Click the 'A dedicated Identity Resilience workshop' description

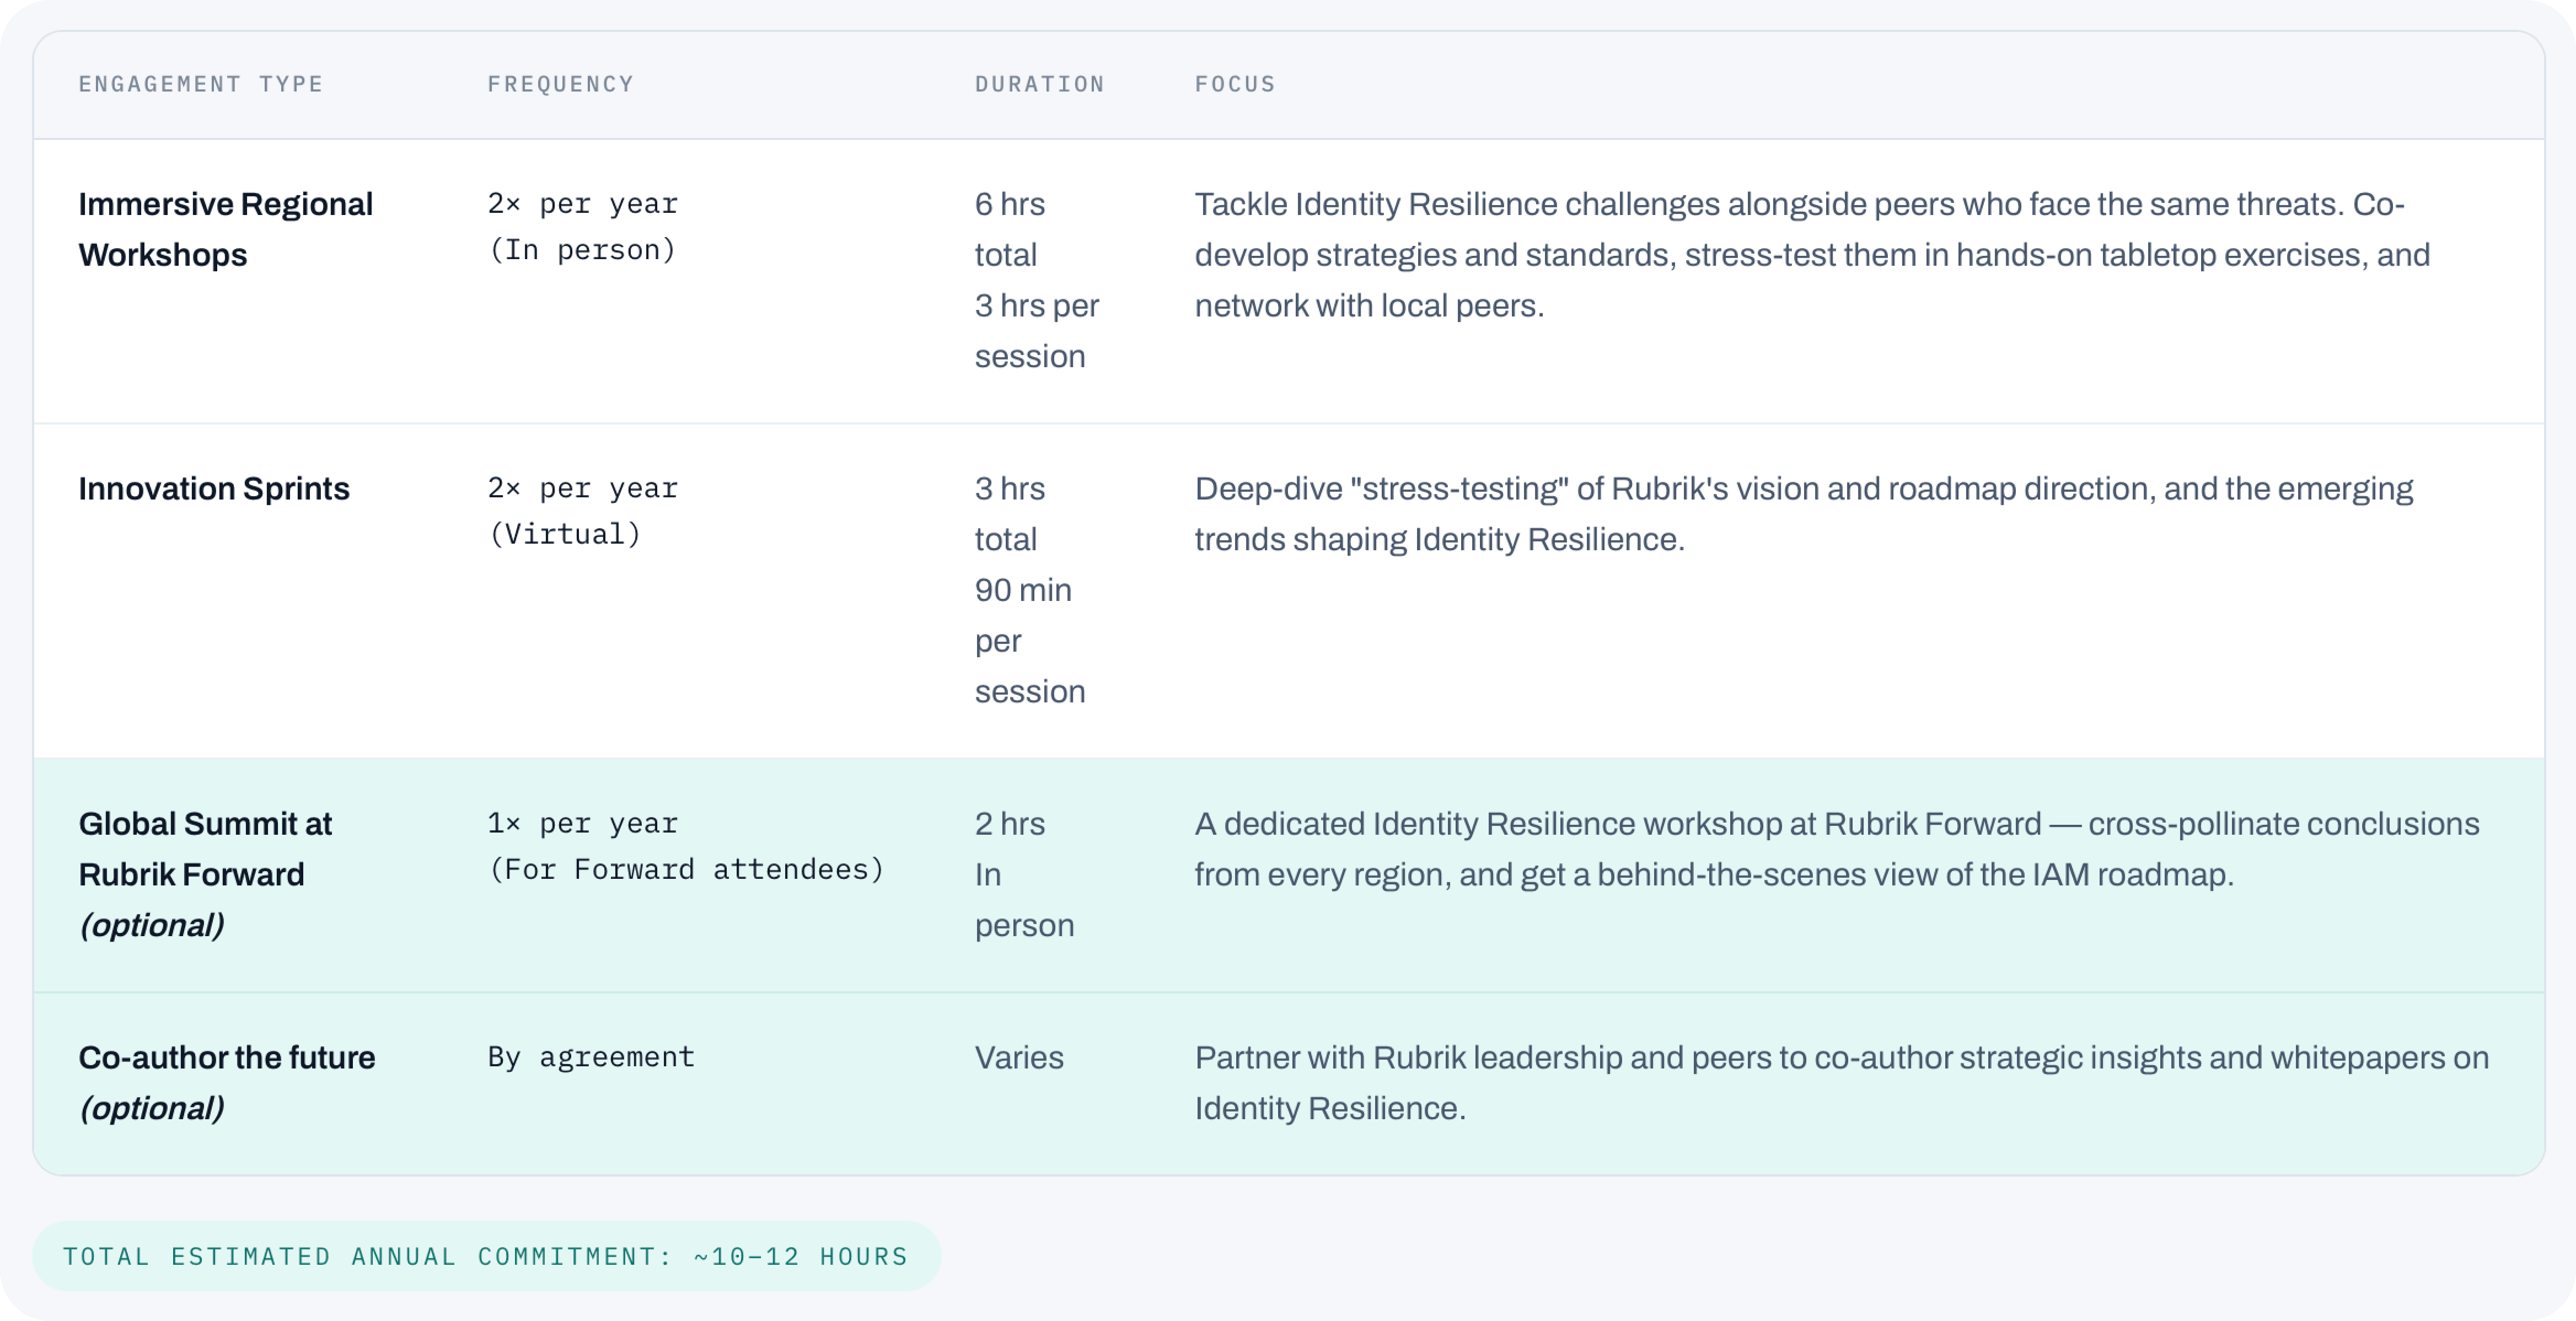tap(1837, 849)
